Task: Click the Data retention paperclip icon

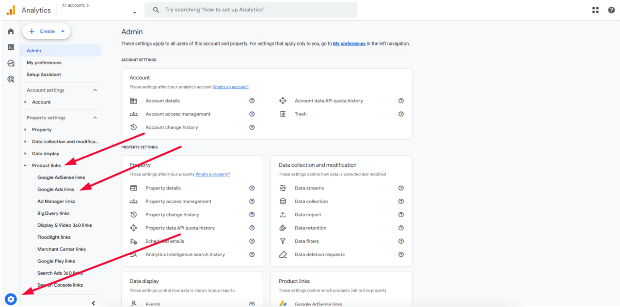Action: click(x=283, y=228)
